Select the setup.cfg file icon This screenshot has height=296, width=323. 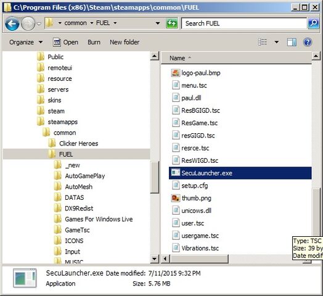(x=176, y=186)
